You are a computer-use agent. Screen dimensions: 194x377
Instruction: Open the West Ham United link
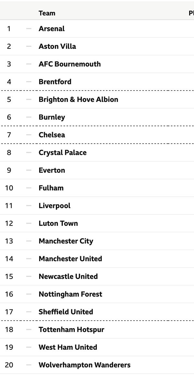(68, 347)
